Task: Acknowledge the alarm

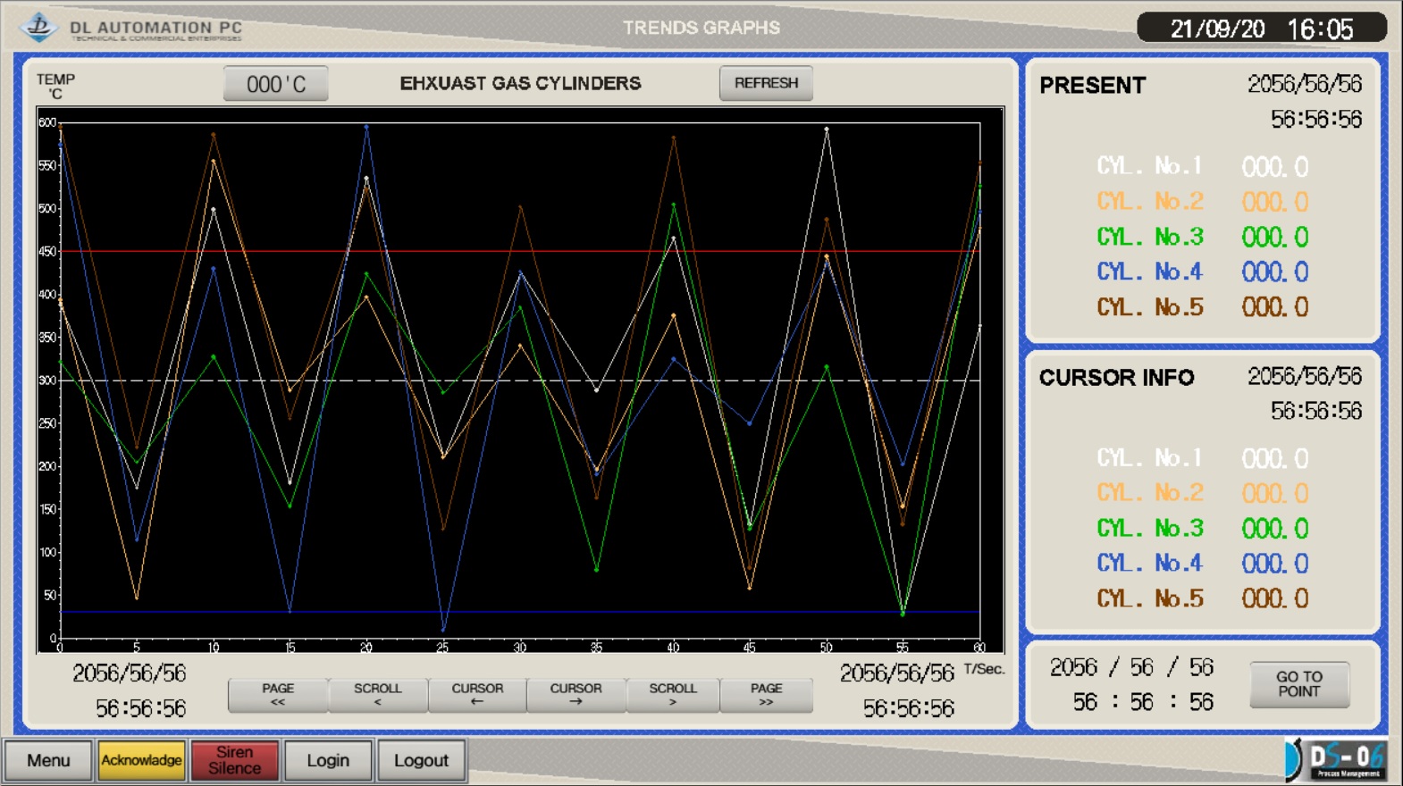Action: coord(141,760)
